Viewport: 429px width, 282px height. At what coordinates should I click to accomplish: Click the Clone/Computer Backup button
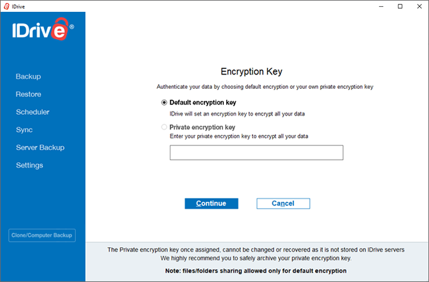[42, 235]
